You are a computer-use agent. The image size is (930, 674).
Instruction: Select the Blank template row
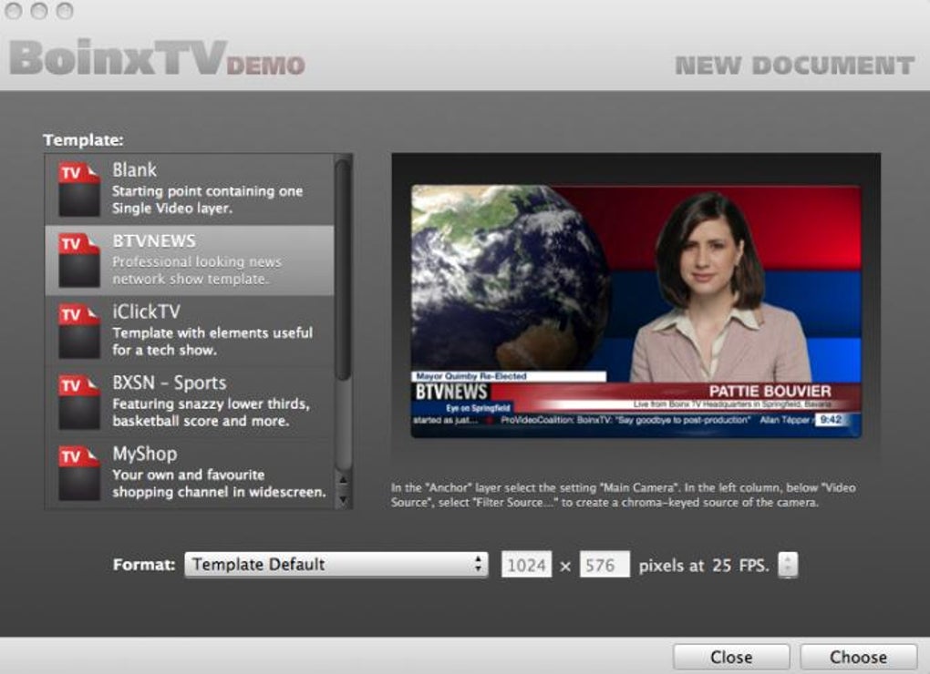coord(190,189)
